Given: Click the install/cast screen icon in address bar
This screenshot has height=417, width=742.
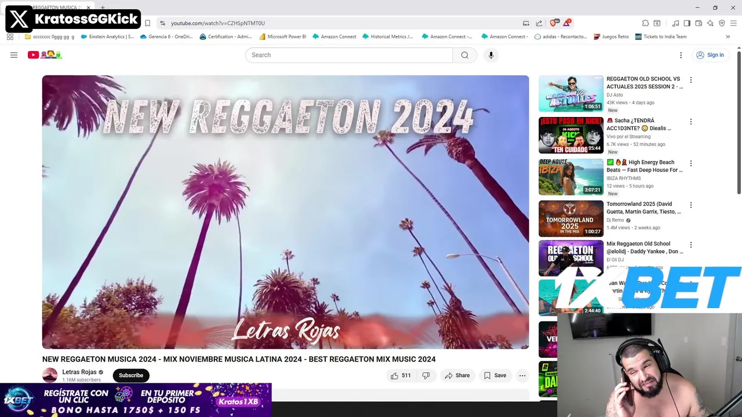Looking at the screenshot, I should (x=526, y=23).
